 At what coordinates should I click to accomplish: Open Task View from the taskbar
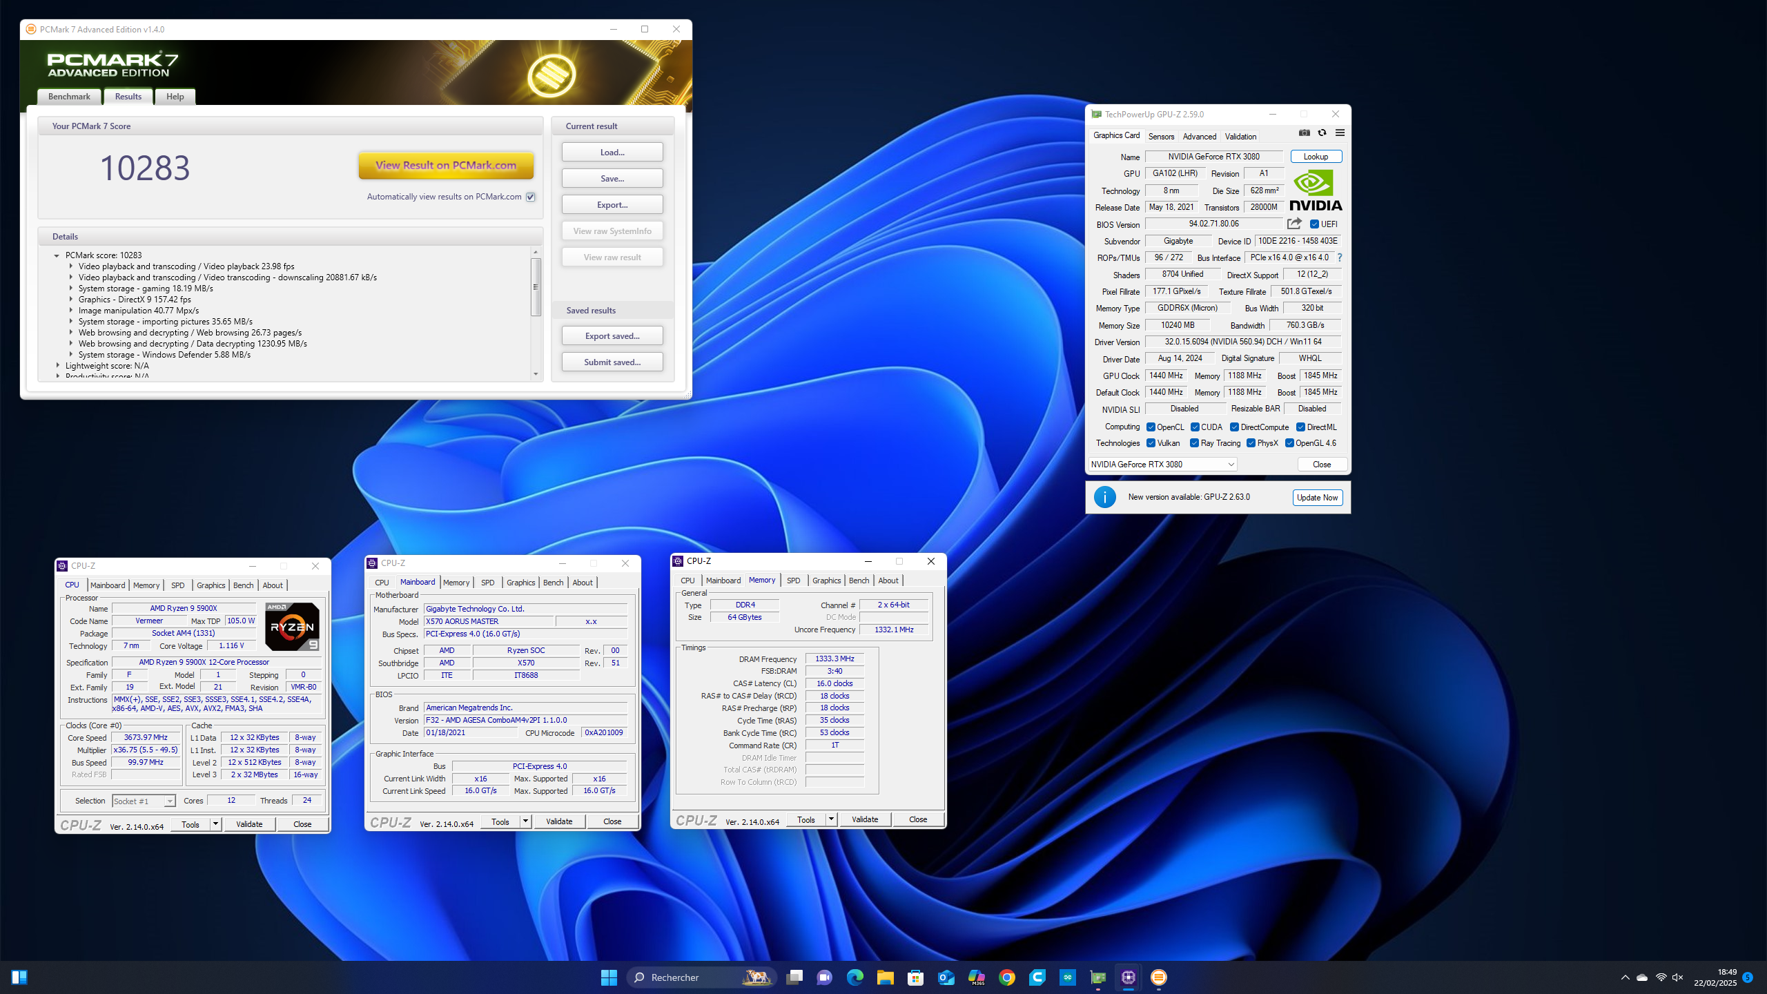coord(794,977)
